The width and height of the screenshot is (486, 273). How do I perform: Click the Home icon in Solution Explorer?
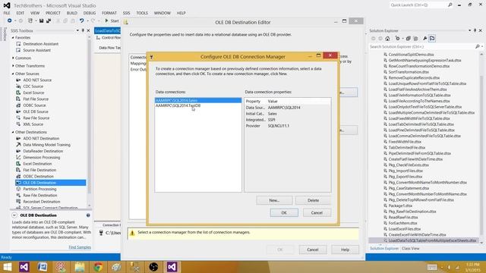pos(387,39)
